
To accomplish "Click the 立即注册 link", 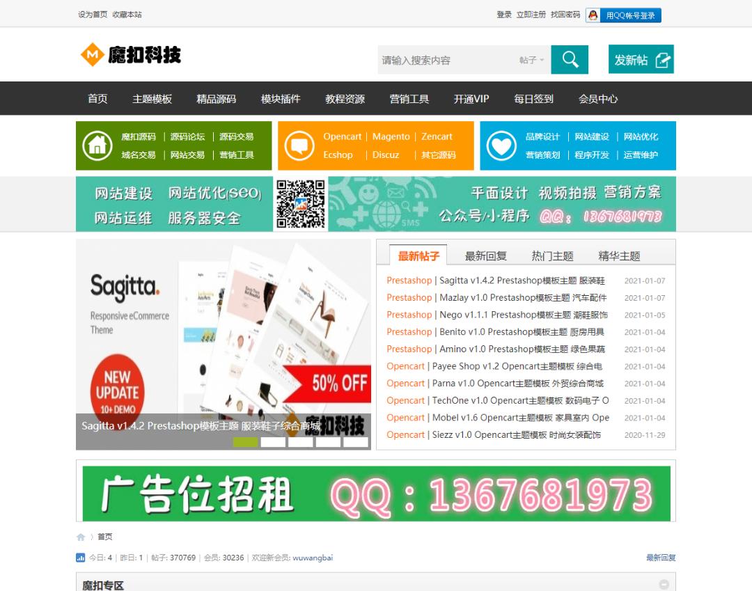I will 531,15.
